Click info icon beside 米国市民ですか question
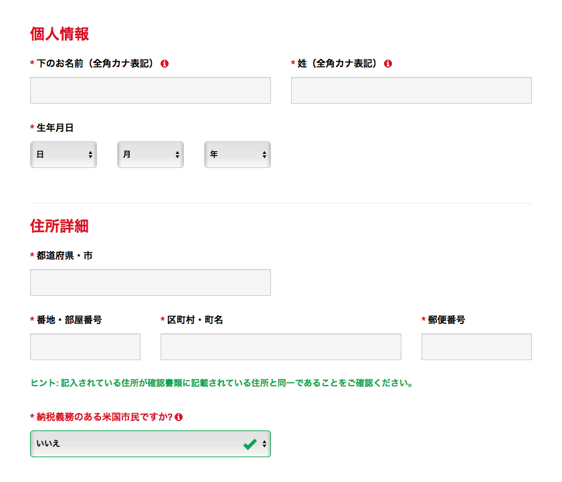 [179, 417]
